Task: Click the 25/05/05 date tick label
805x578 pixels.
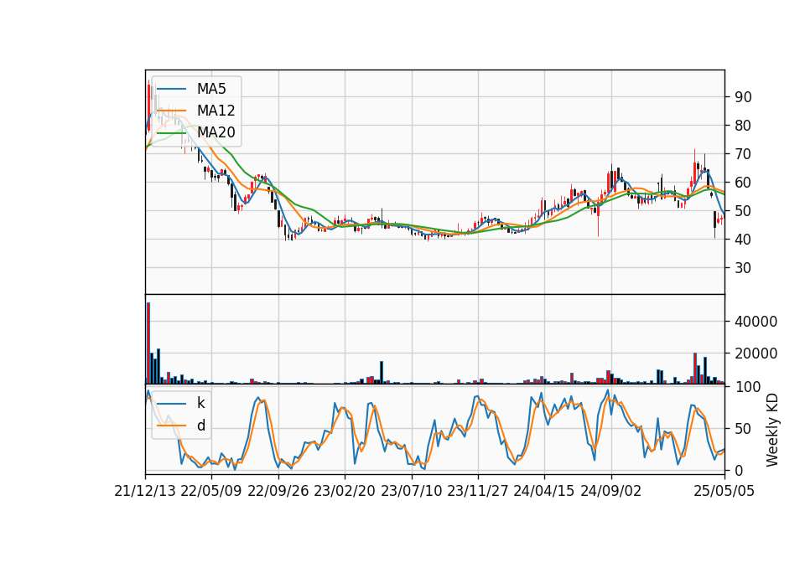Action: tap(724, 491)
